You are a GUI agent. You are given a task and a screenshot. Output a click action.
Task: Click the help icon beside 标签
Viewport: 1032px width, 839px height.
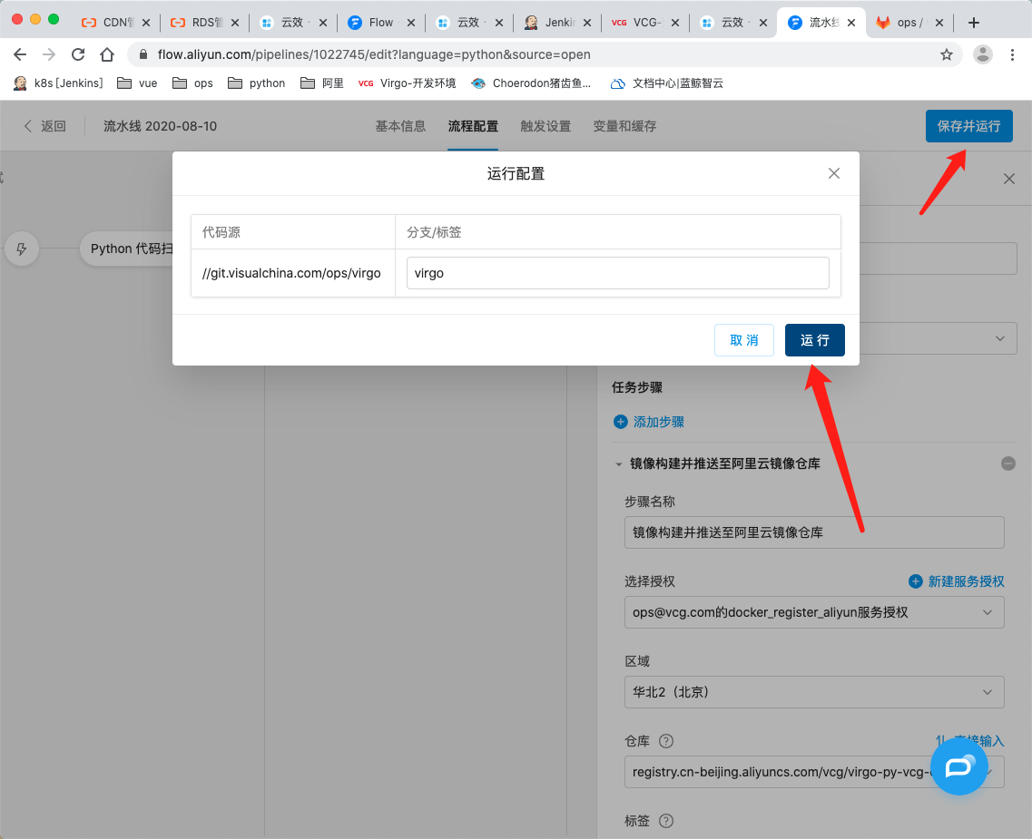(666, 821)
